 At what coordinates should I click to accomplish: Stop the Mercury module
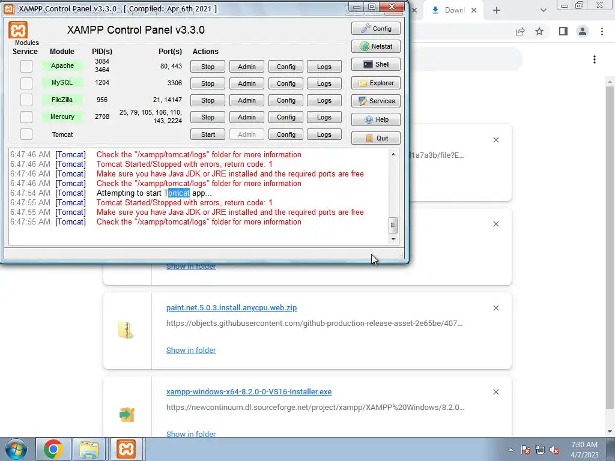pyautogui.click(x=208, y=117)
